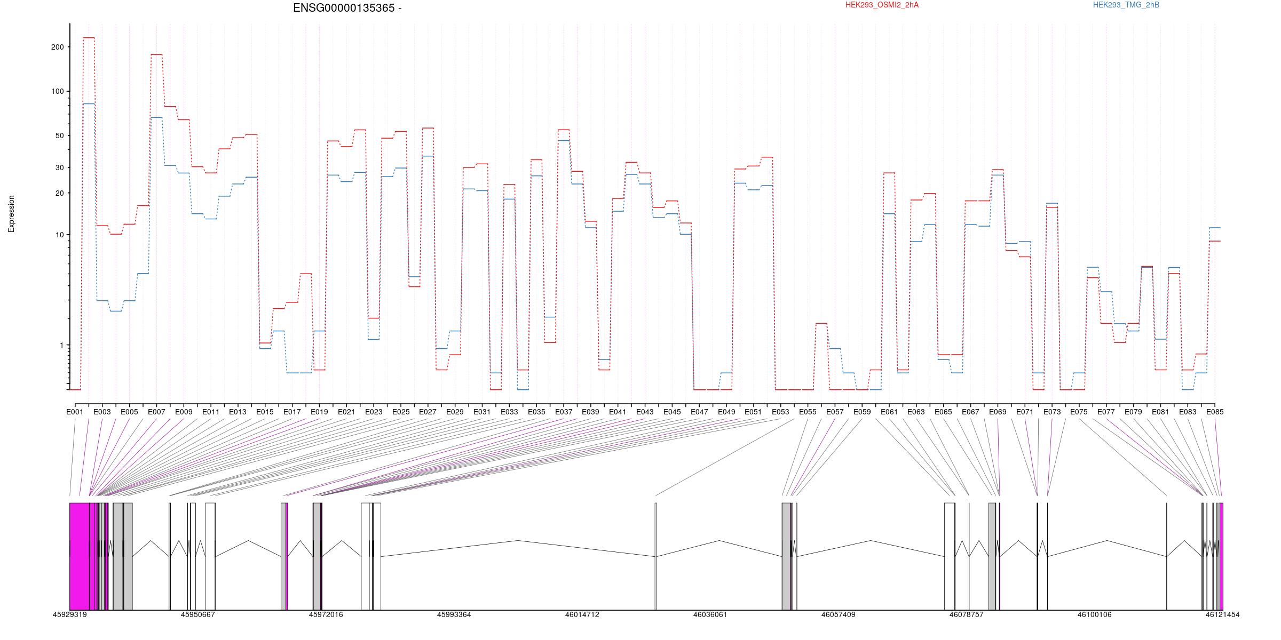Click y-axis tick value 10

(x=59, y=235)
